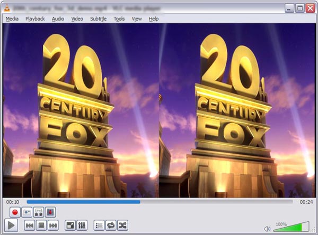Toggle random shuffle playback
Viewport: 318px width, 235px height.
[122, 225]
